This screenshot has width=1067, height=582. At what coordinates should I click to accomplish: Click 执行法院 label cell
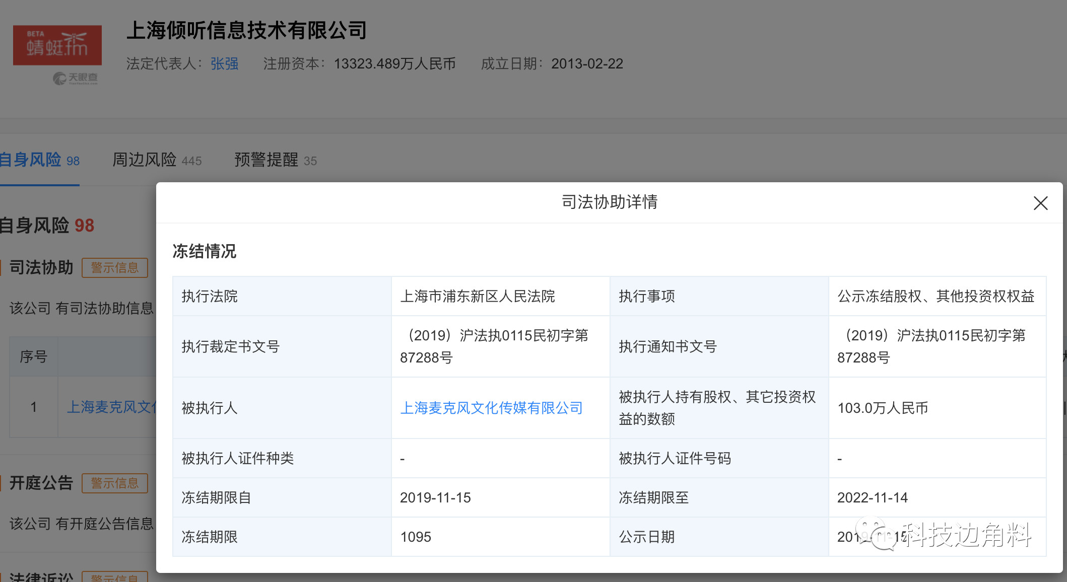282,296
